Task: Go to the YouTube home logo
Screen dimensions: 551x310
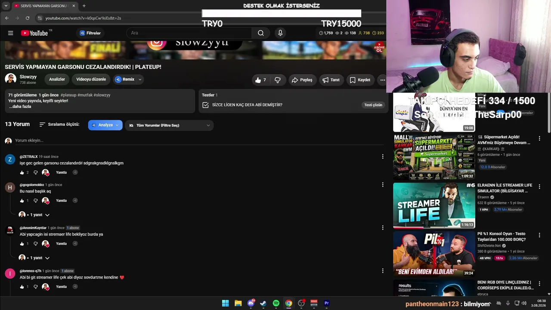Action: click(34, 33)
